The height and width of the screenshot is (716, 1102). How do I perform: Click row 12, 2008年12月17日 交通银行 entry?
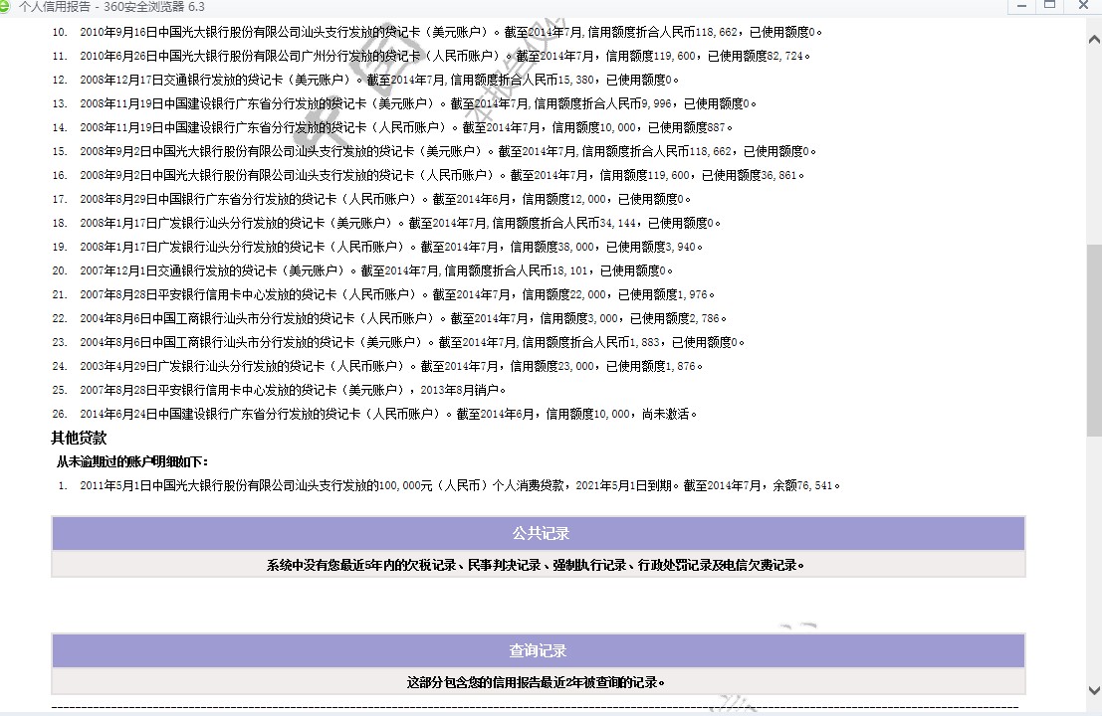pyautogui.click(x=365, y=80)
